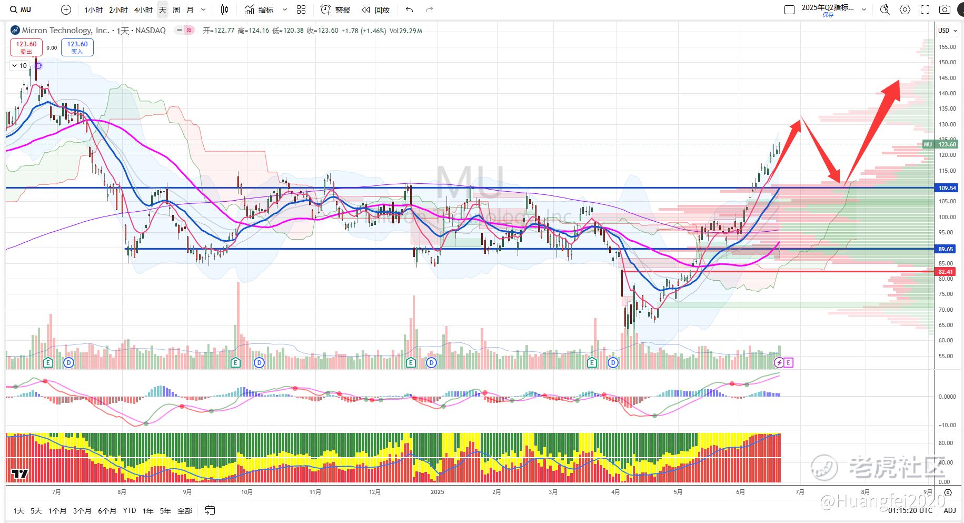Click the 买入 buy button at 123.60
The width and height of the screenshot is (964, 523).
pyautogui.click(x=77, y=47)
